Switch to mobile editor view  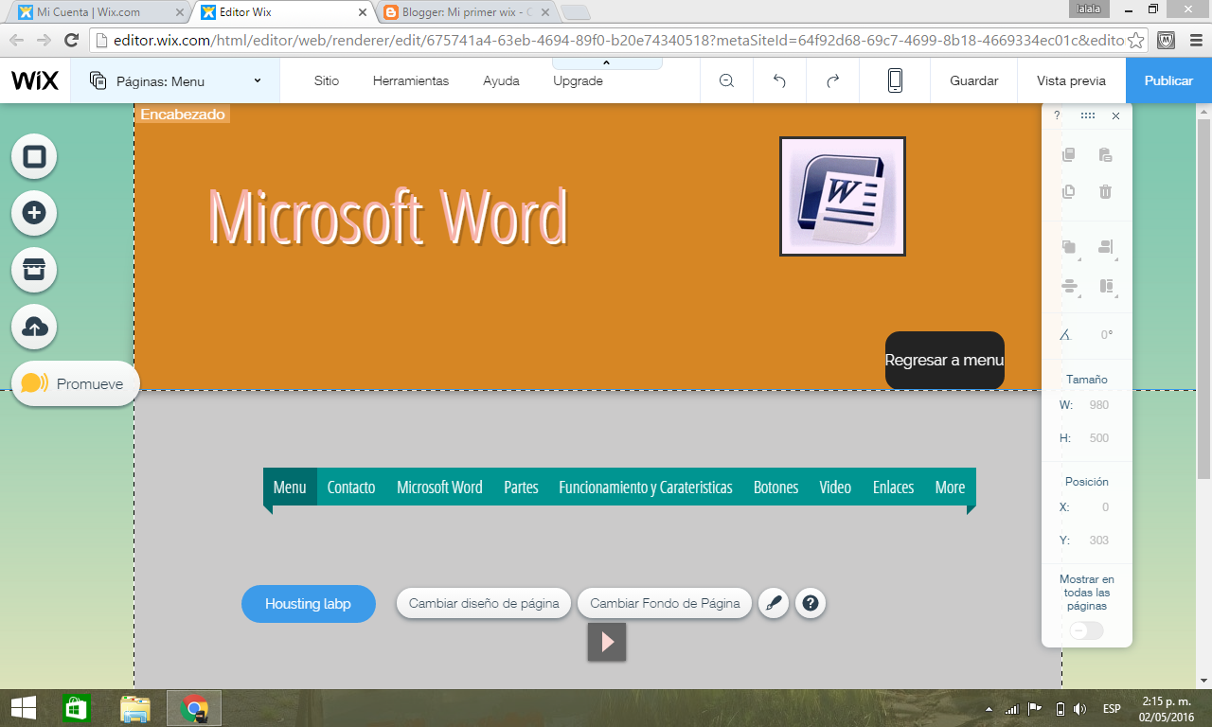pos(895,80)
